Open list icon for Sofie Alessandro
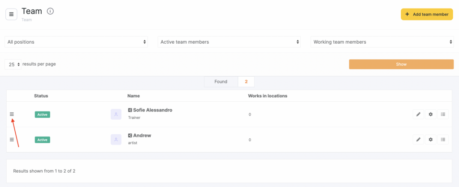The image size is (459, 187). pyautogui.click(x=443, y=114)
